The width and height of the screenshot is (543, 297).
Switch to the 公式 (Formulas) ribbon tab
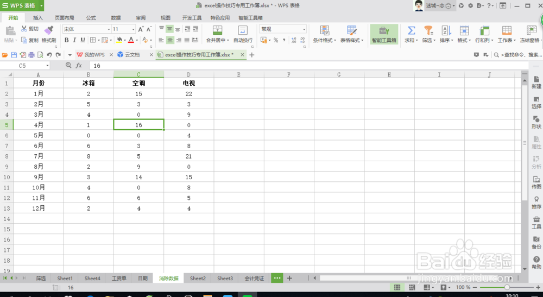coord(91,18)
